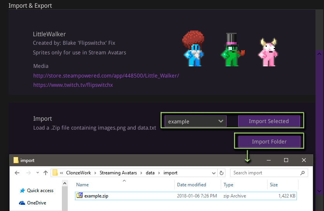Expand hidden path chevrons before ClonzeWork
The image size is (324, 211).
61,173
